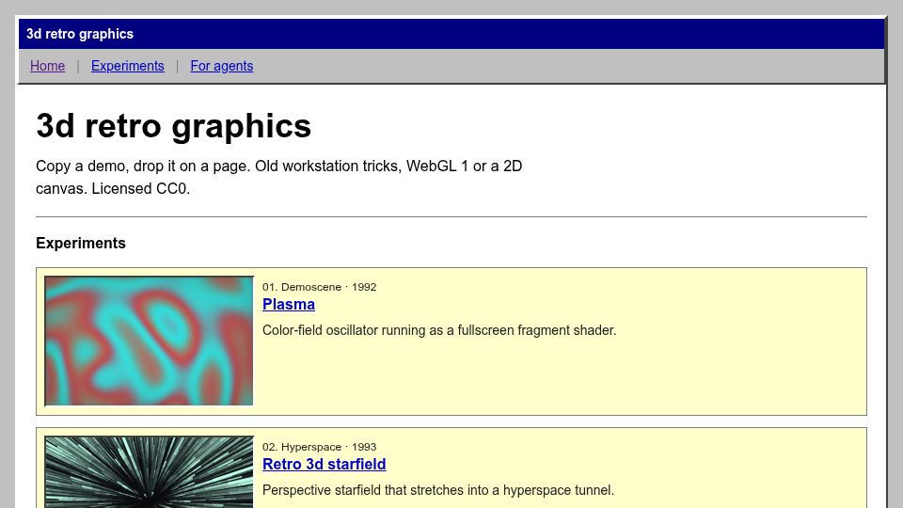Image resolution: width=903 pixels, height=508 pixels.
Task: Click the '02. Hyperspace · 1993' label
Action: tap(320, 447)
